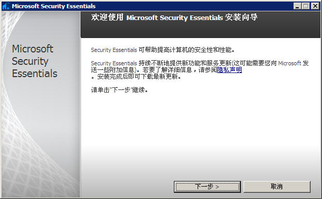This screenshot has width=322, height=199.
Task: Click the Microsoft Security Essentials title bar text
Action: (x=54, y=6)
